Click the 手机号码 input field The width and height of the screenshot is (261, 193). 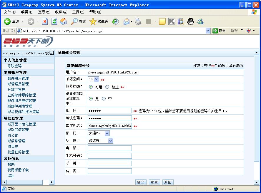pyautogui.click(x=109, y=156)
